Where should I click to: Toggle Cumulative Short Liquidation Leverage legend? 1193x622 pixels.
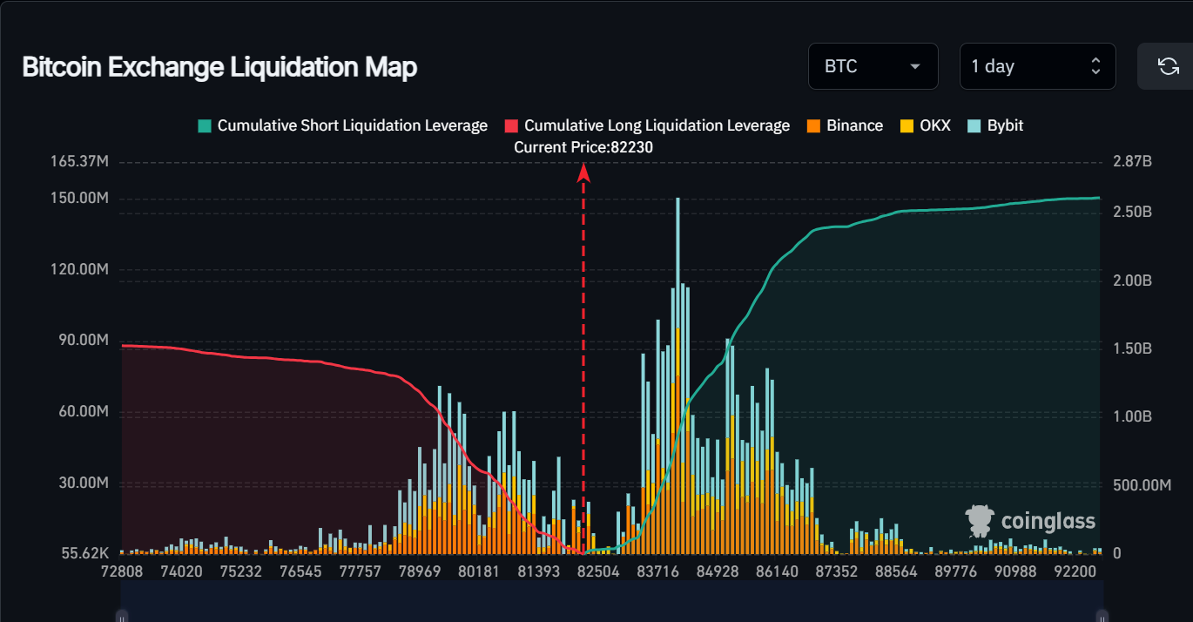[342, 125]
